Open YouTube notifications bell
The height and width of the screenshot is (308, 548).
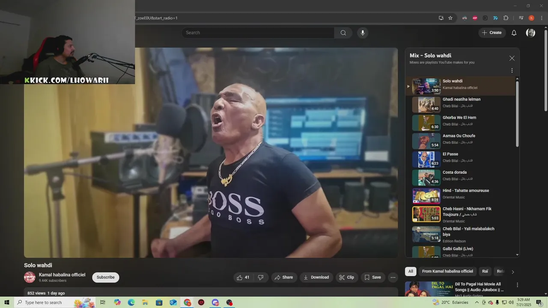(x=514, y=33)
